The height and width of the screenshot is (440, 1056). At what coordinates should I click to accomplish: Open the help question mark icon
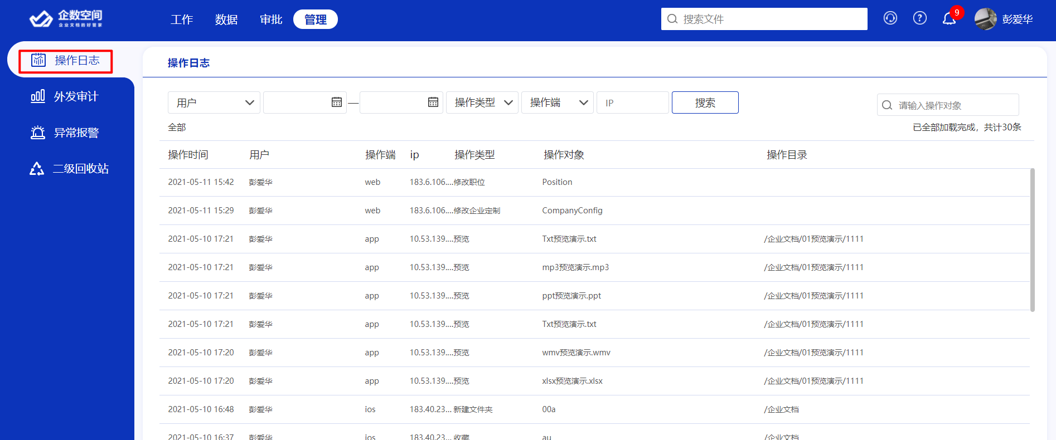coord(920,18)
